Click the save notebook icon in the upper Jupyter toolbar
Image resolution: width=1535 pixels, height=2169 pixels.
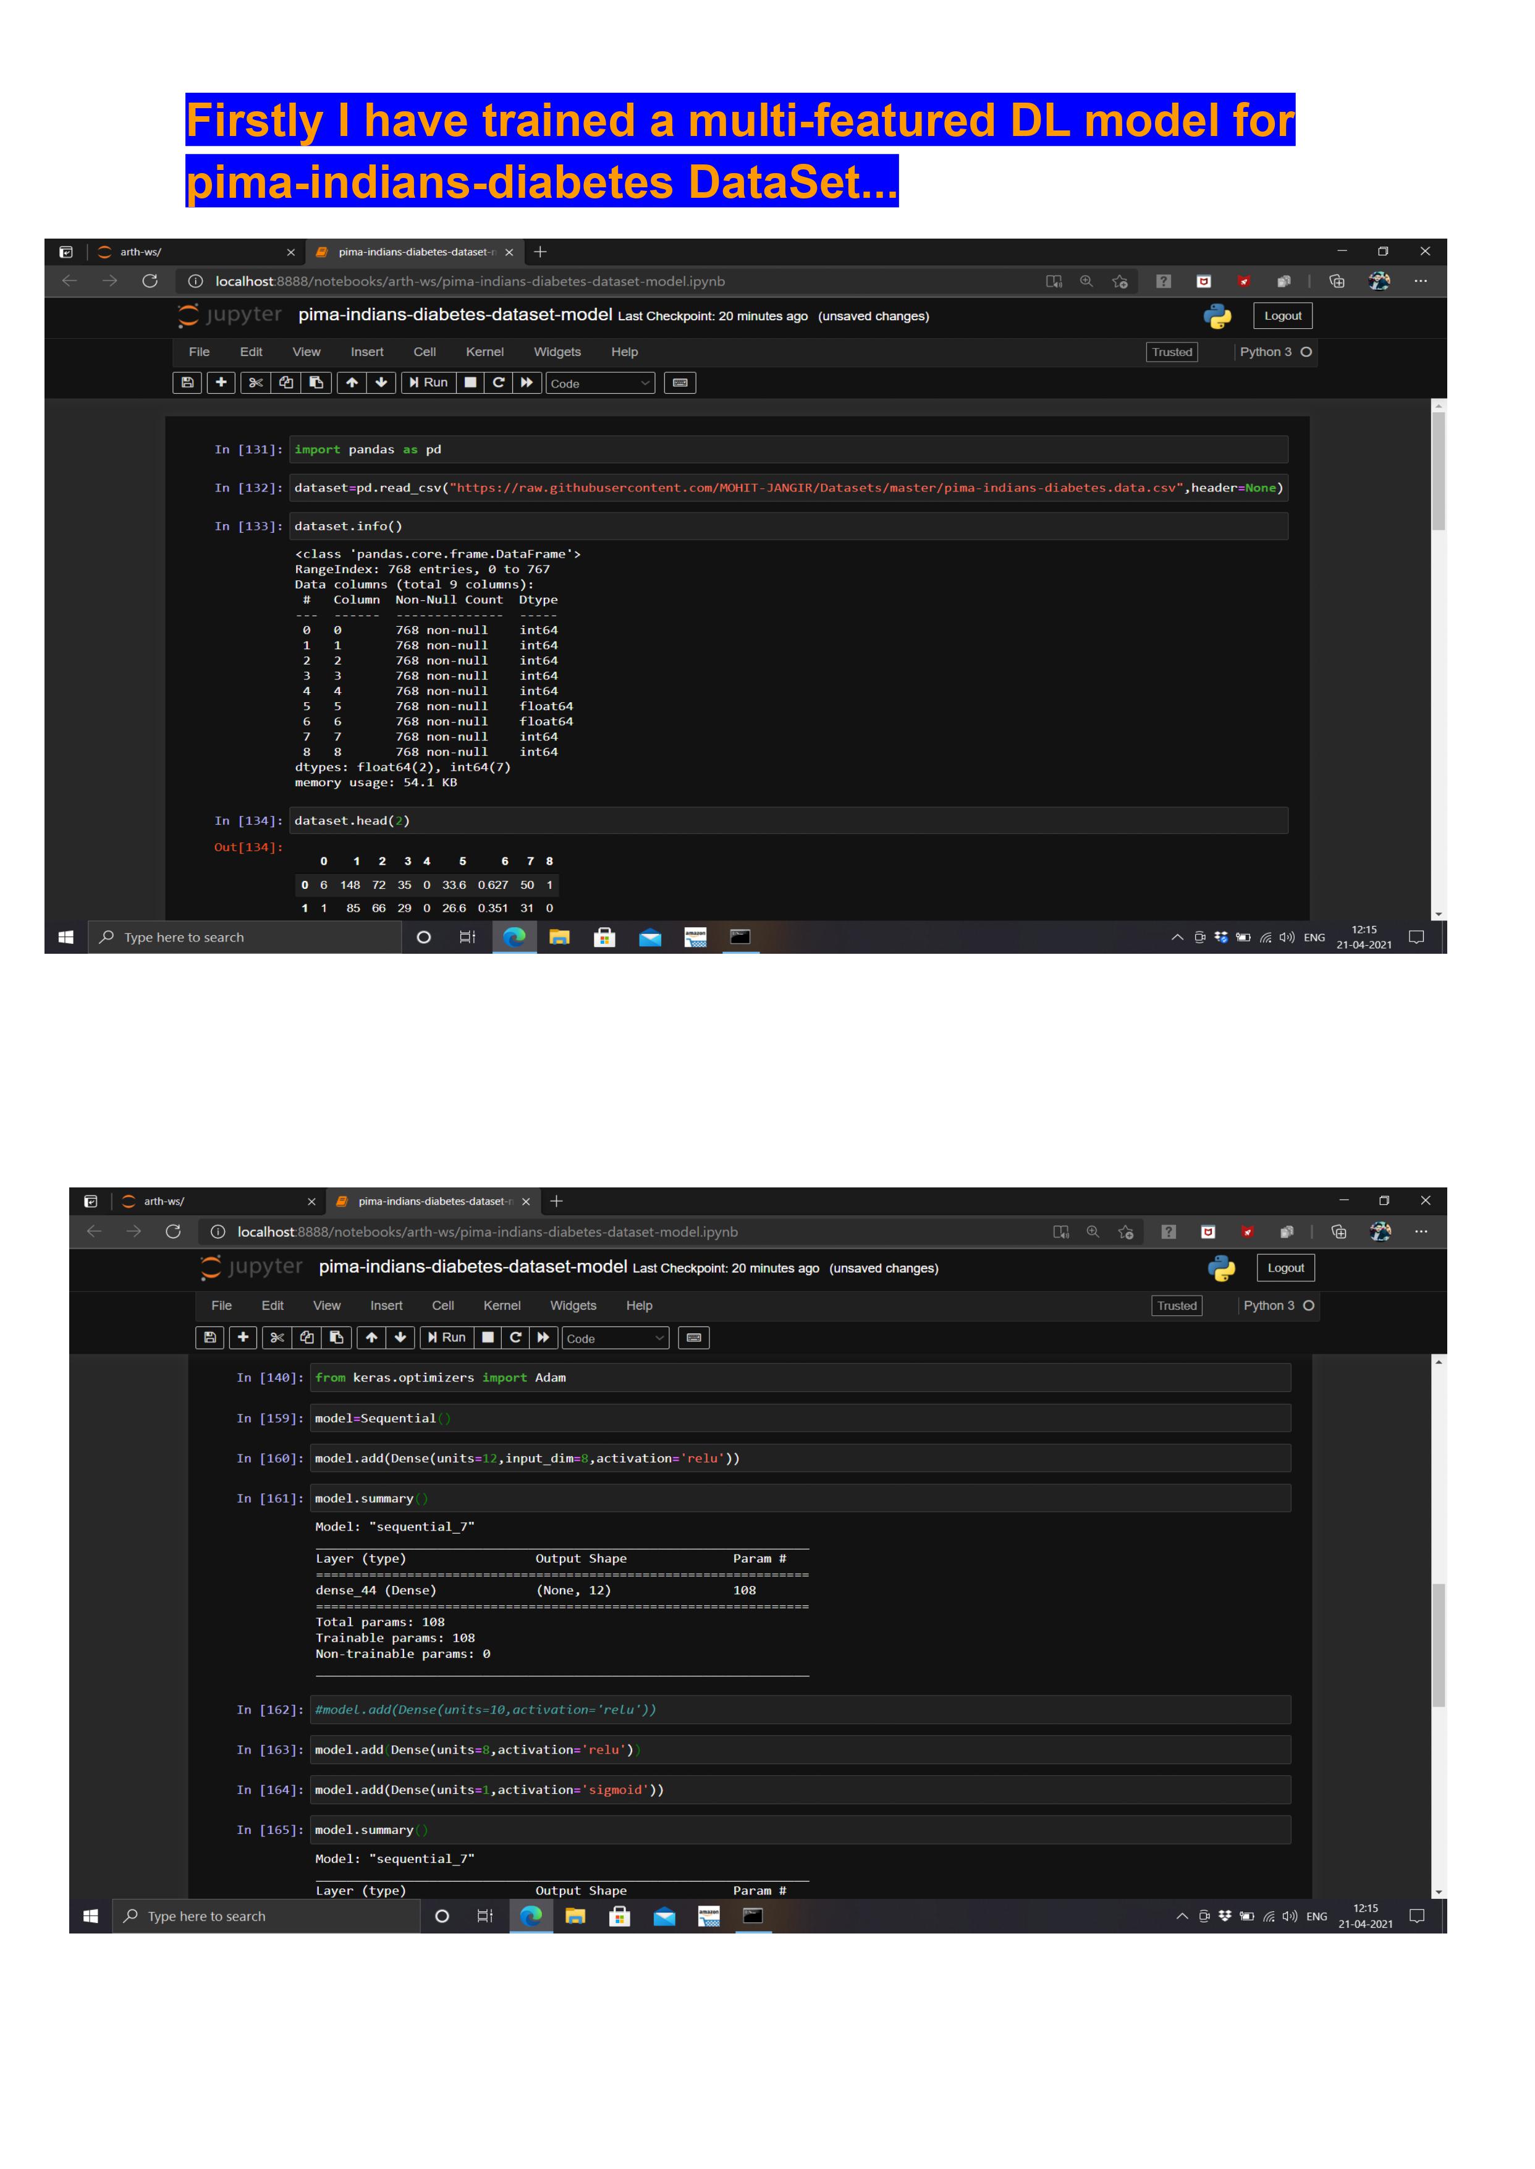tap(187, 383)
